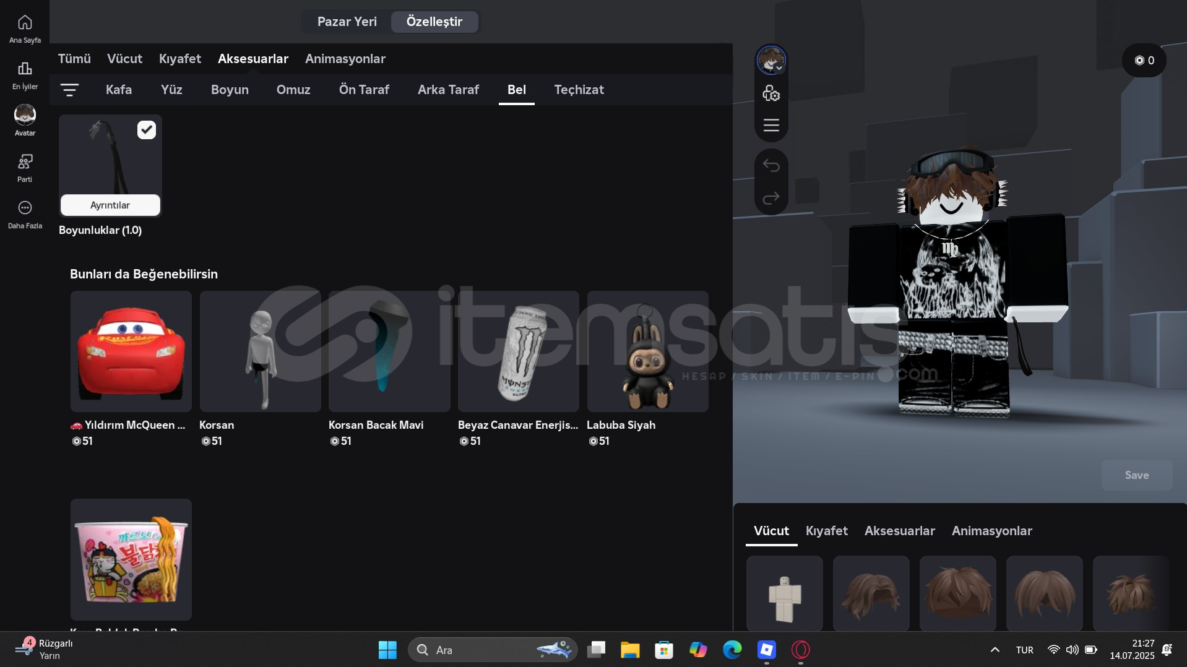Screen dimensions: 1187x667
Task: Open Windows Start menu
Action: point(387,650)
